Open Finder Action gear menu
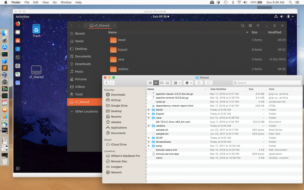Screen dimensions: 304x190 click(x=188, y=83)
